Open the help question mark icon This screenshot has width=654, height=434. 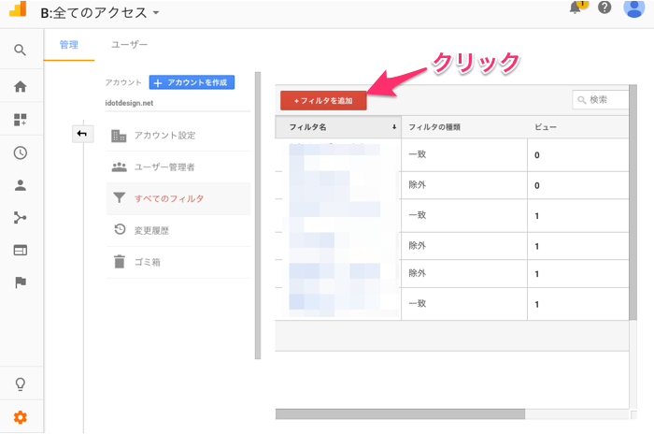tap(604, 8)
